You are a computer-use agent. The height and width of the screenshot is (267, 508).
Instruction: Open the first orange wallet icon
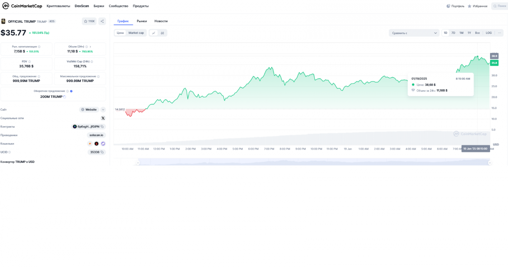(90, 144)
